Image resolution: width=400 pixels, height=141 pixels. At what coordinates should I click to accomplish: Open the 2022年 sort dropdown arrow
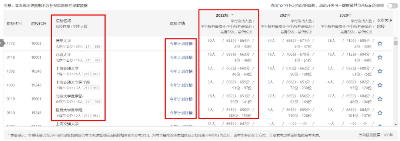(232, 16)
